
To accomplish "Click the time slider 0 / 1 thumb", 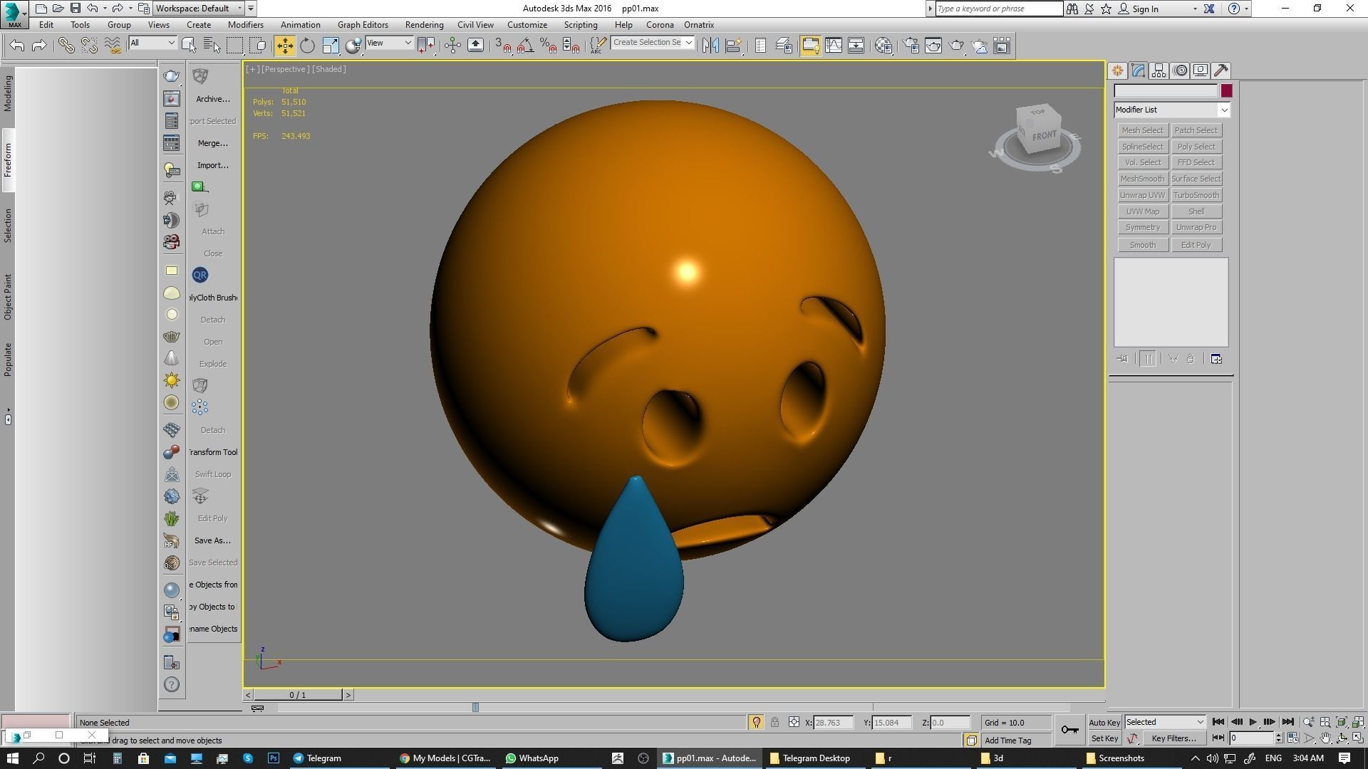I will click(298, 695).
